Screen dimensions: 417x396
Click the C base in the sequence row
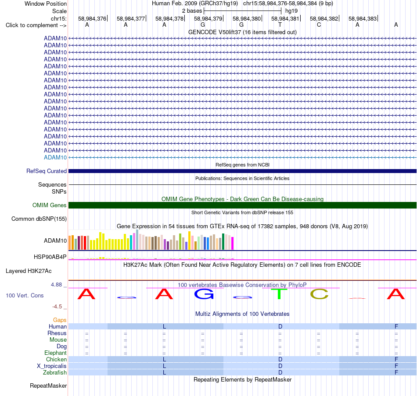click(319, 25)
